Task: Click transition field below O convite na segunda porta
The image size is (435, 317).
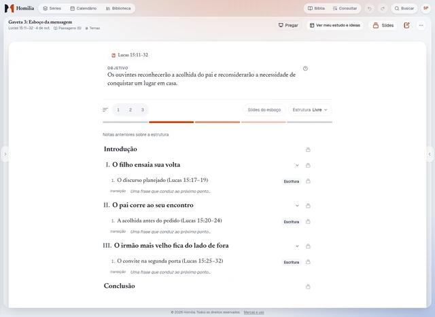Action: 171,272
